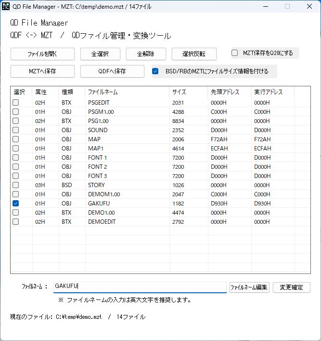The width and height of the screenshot is (321, 341).
Task: Check the PSG1.00 row checkbox
Action: 15,121
